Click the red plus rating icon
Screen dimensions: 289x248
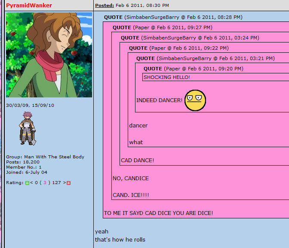tap(68, 183)
